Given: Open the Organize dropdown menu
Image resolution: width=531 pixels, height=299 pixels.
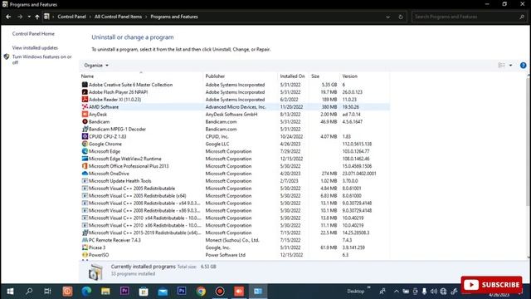Looking at the screenshot, I should pos(96,66).
